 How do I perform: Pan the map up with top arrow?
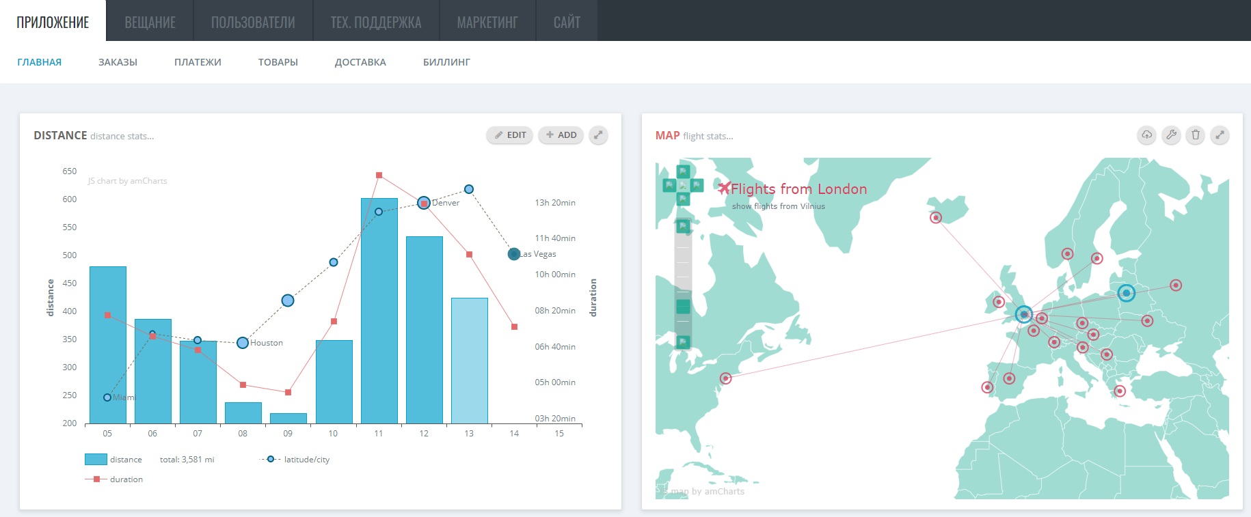tap(683, 171)
